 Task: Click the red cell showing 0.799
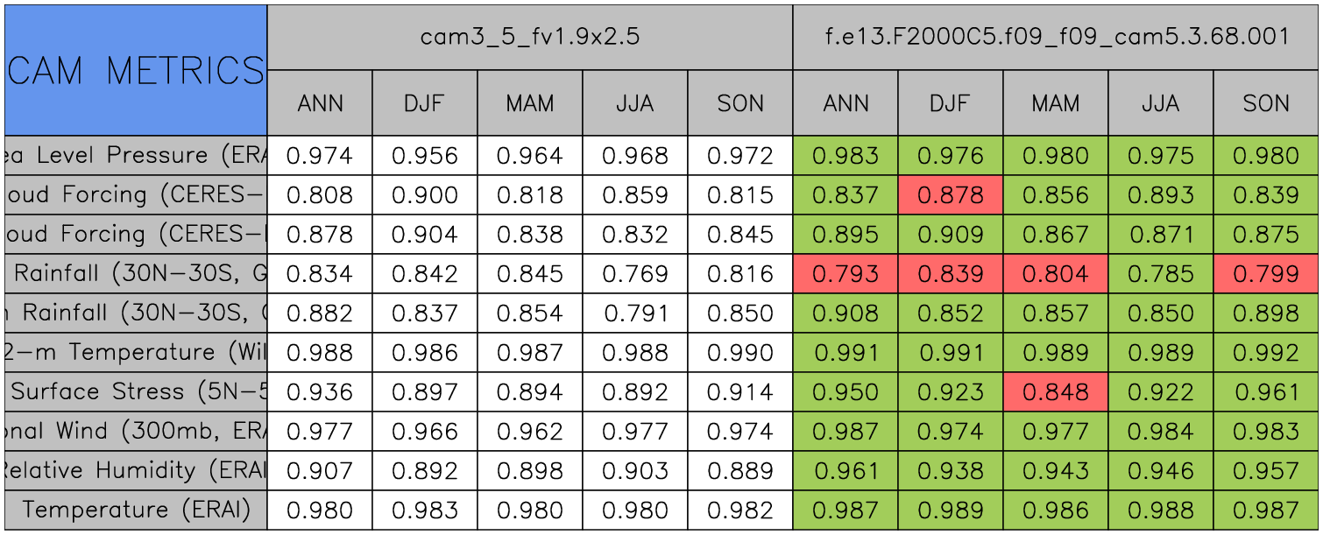point(1266,274)
